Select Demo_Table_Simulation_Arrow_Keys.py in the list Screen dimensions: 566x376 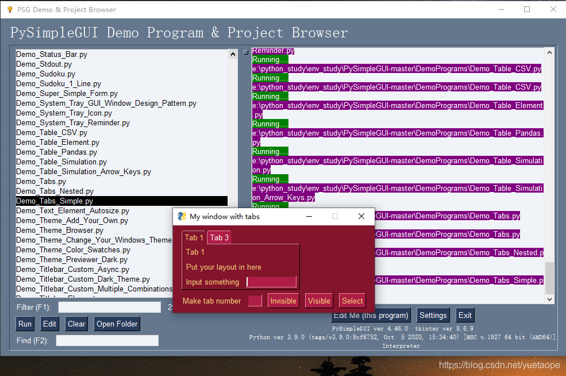coord(122,171)
